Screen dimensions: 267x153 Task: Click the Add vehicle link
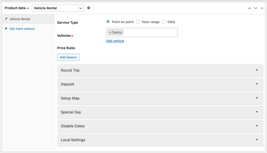[x=115, y=41]
